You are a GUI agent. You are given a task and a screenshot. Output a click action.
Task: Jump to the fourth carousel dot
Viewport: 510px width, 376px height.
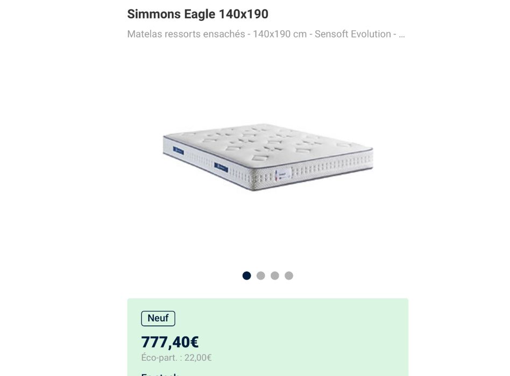click(289, 275)
